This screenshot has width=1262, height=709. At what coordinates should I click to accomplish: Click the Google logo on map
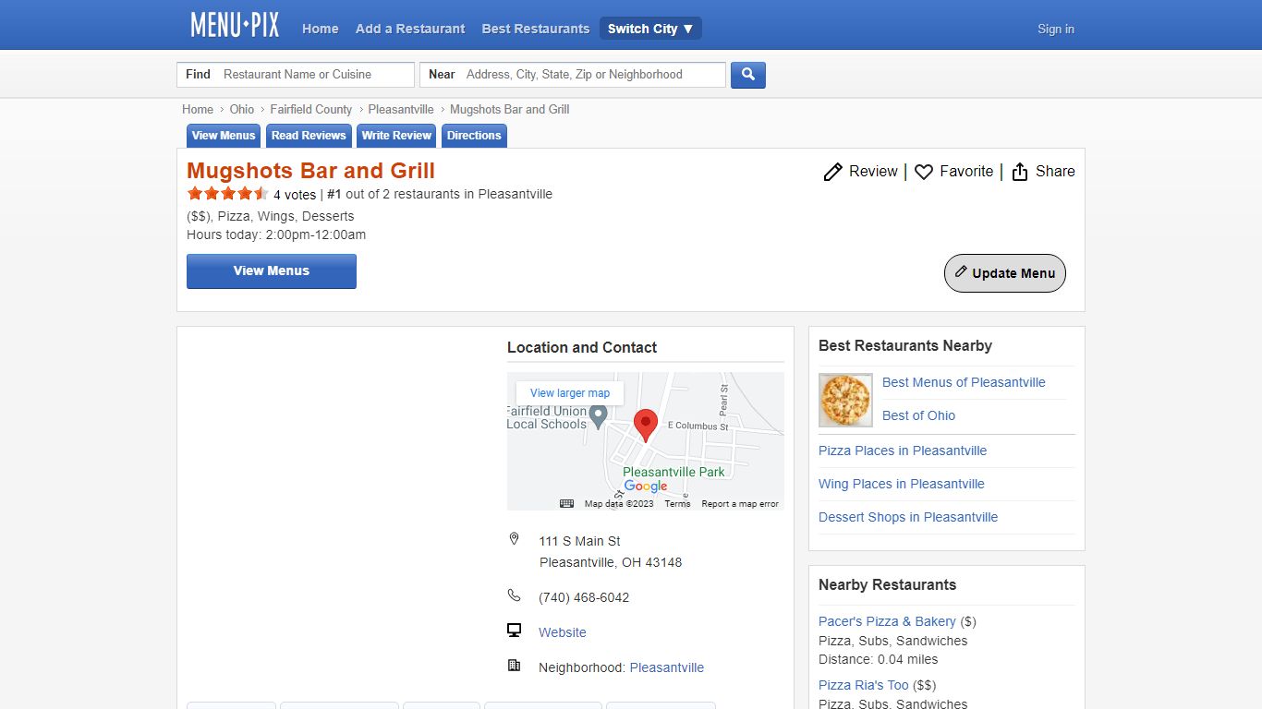(x=646, y=487)
